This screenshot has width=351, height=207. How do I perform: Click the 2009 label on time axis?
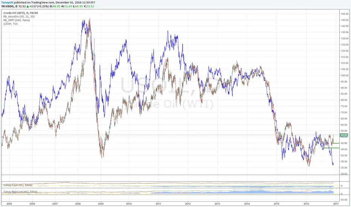101,204
